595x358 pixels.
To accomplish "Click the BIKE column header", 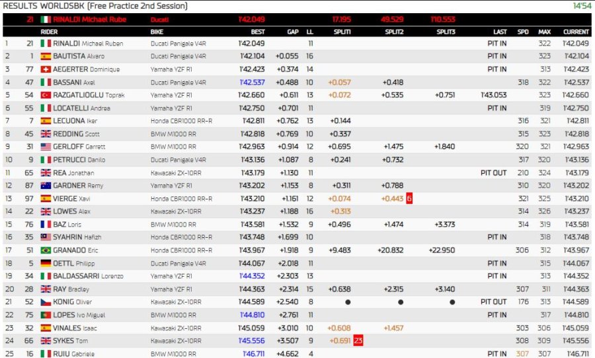I will pos(157,32).
